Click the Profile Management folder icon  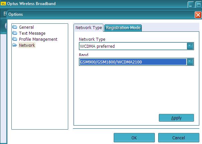[15, 39]
